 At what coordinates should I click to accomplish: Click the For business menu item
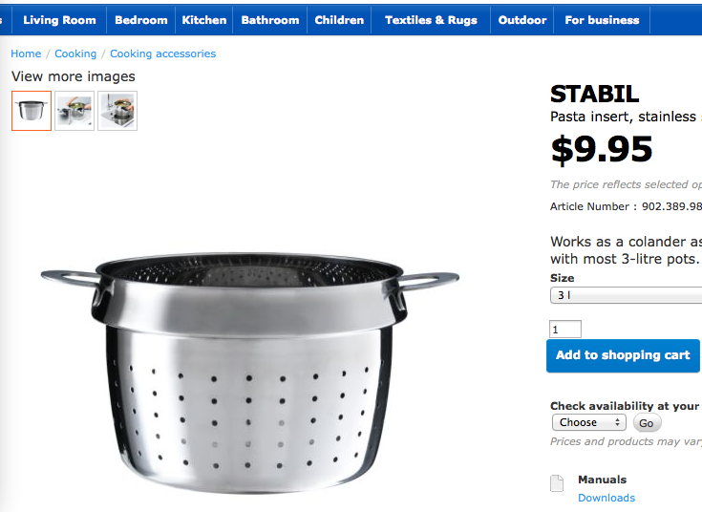(602, 20)
